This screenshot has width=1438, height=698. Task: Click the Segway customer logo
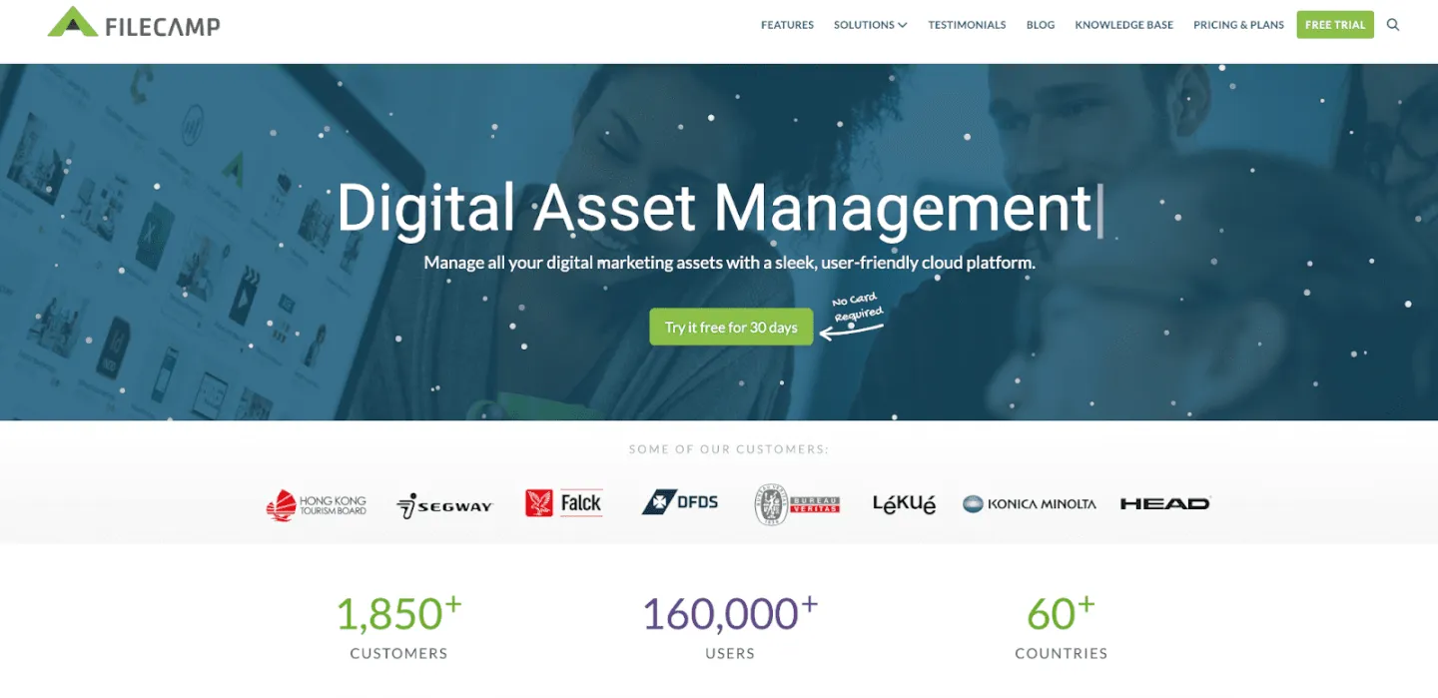(x=444, y=506)
